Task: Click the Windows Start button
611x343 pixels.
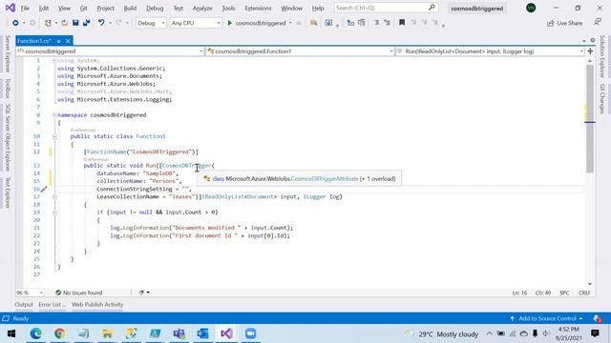Action: pos(11,333)
